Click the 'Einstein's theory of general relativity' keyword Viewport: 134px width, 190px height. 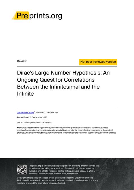pos(70,133)
